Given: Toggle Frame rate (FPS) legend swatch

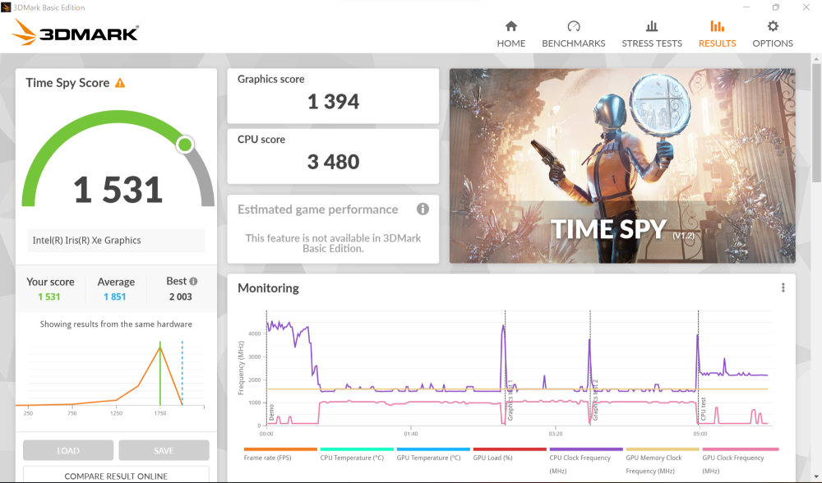Looking at the screenshot, I should (x=280, y=449).
